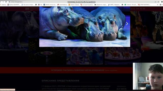Show next photo with the lightbox right arrow
This screenshot has width=163, height=91.
tap(127, 24)
